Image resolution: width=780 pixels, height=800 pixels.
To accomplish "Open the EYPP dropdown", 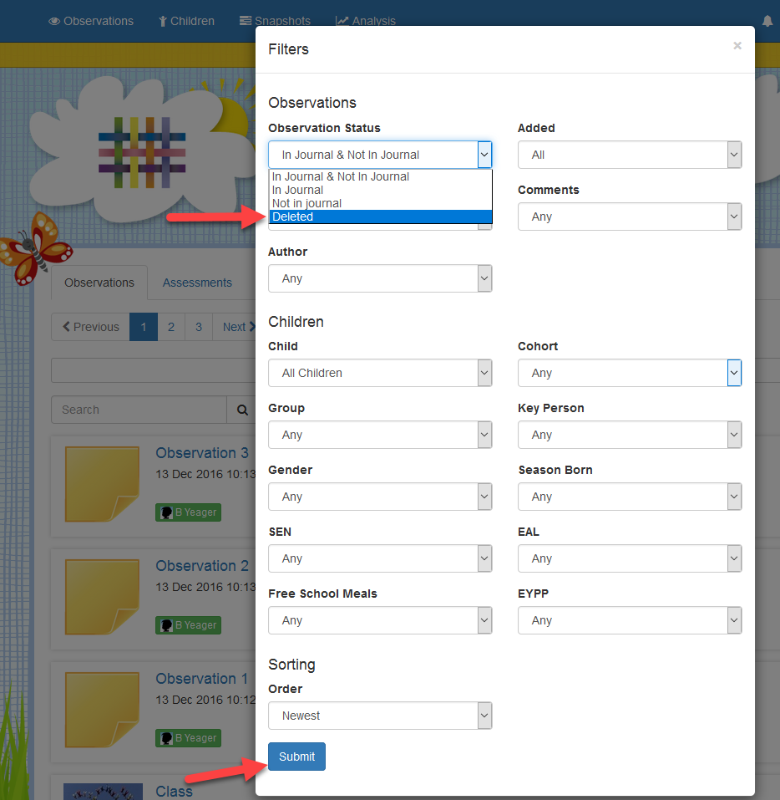I will [630, 620].
